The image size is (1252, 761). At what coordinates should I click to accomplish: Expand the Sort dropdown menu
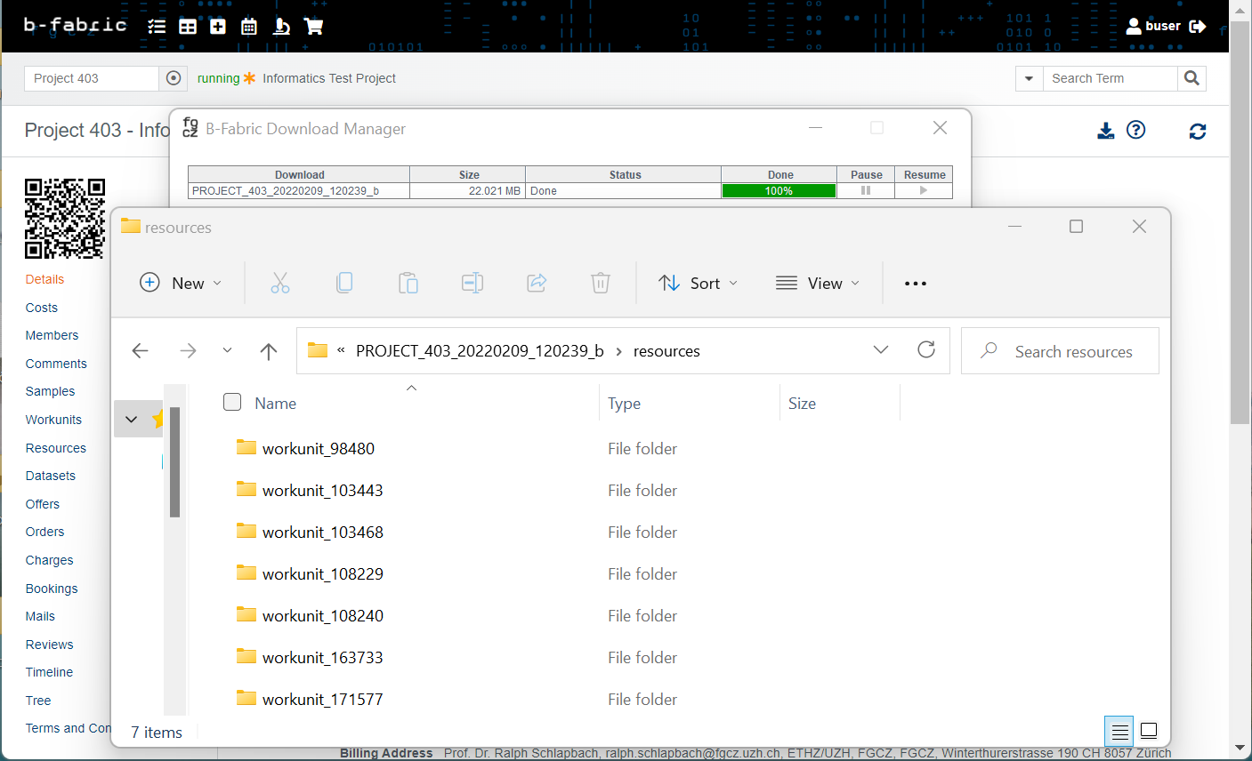[x=699, y=284]
